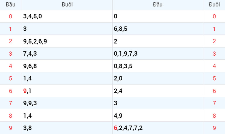The image size is (225, 134).
Task: Select cell containing 3,4,5,0
Action: 67,16
